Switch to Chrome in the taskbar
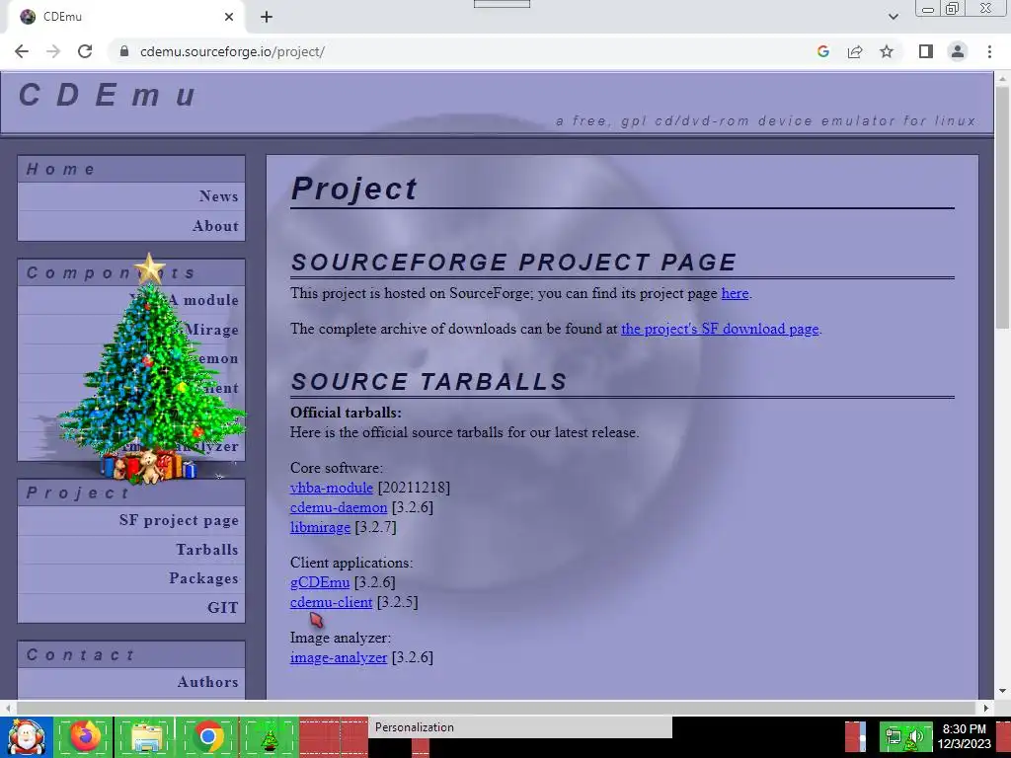This screenshot has height=758, width=1011. [x=207, y=736]
